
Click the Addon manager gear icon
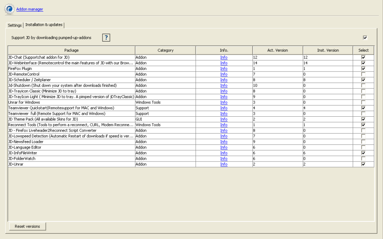click(9, 9)
